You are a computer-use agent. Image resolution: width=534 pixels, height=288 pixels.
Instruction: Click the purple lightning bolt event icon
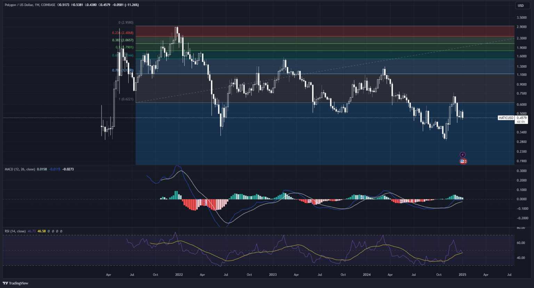pyautogui.click(x=463, y=155)
